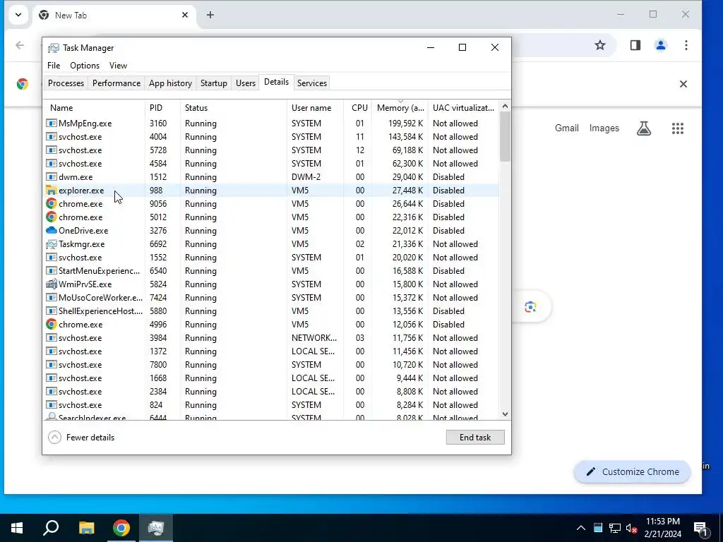
Task: Click the MsMpEng.exe process icon
Action: pyautogui.click(x=51, y=124)
